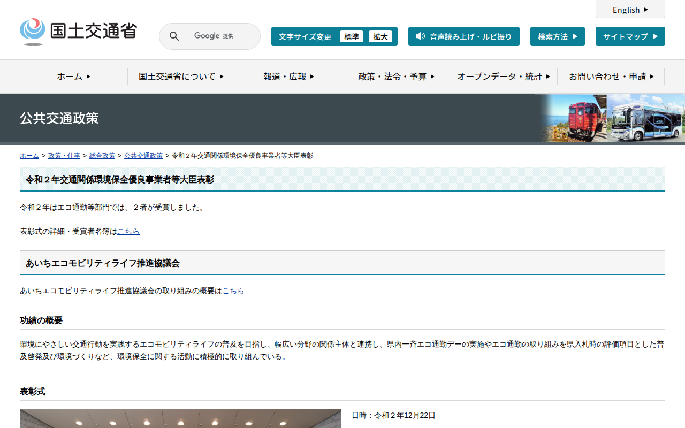Click the 功績の概要 heading
This screenshot has height=428, width=685.
(x=41, y=320)
